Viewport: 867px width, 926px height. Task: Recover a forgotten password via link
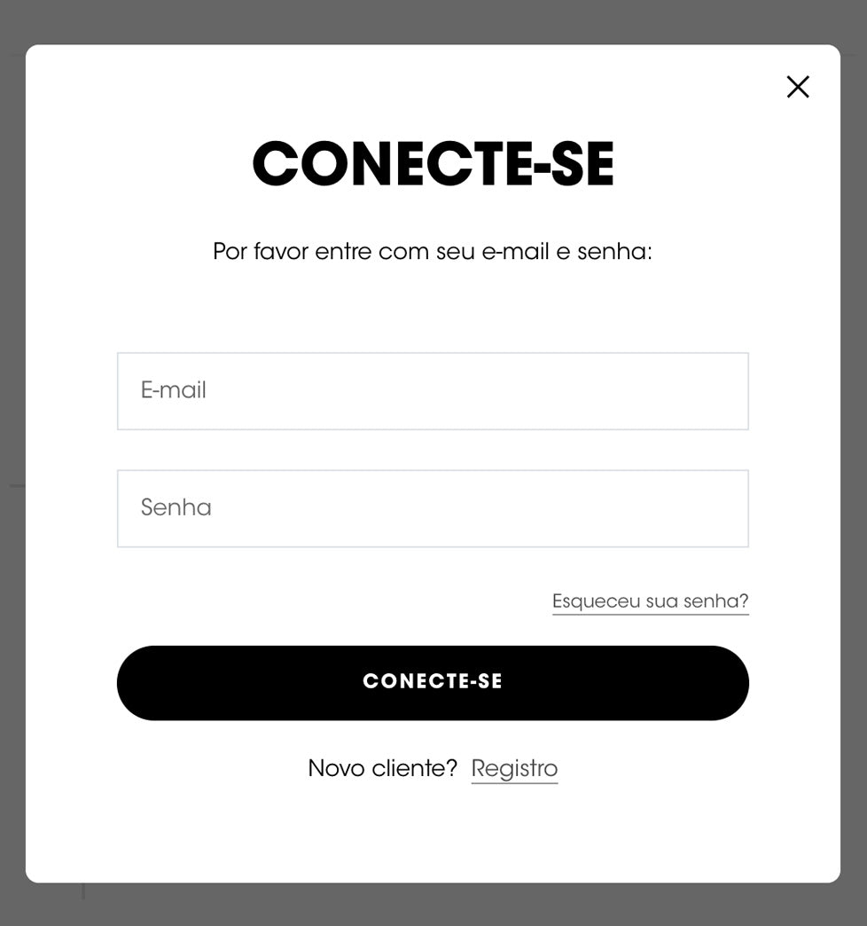(x=650, y=601)
